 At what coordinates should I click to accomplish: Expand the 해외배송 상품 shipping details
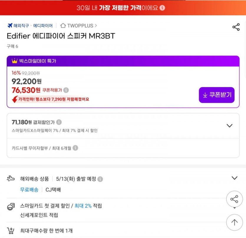coord(234,178)
